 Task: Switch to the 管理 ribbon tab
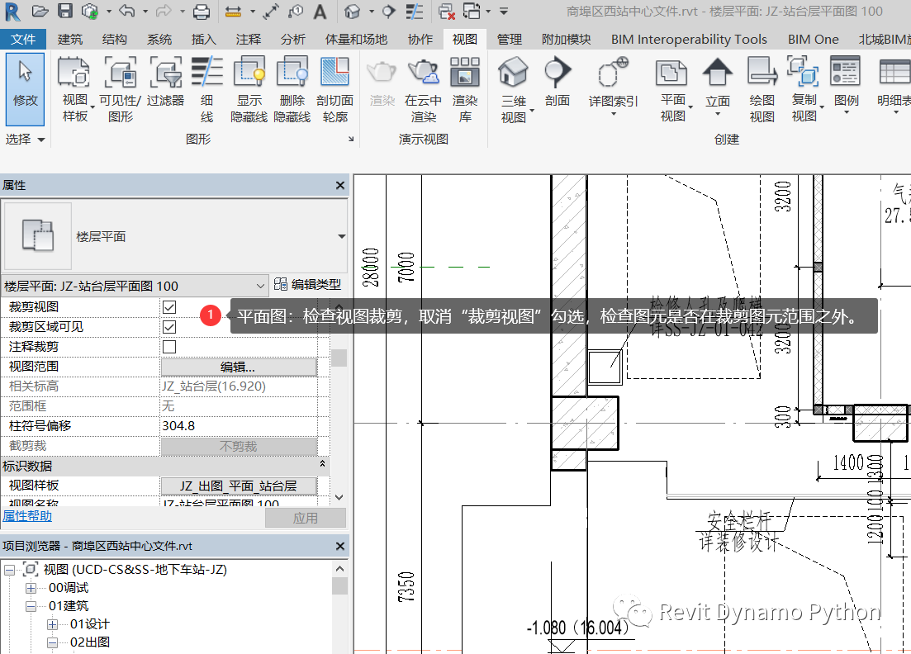[x=510, y=39]
